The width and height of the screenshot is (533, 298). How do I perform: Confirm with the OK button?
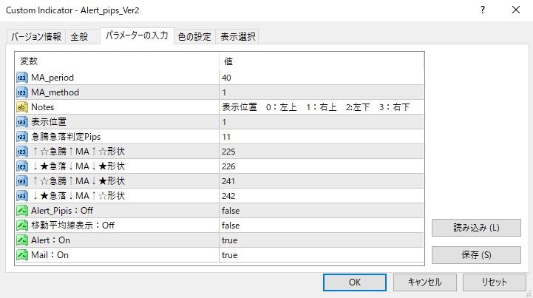354,282
